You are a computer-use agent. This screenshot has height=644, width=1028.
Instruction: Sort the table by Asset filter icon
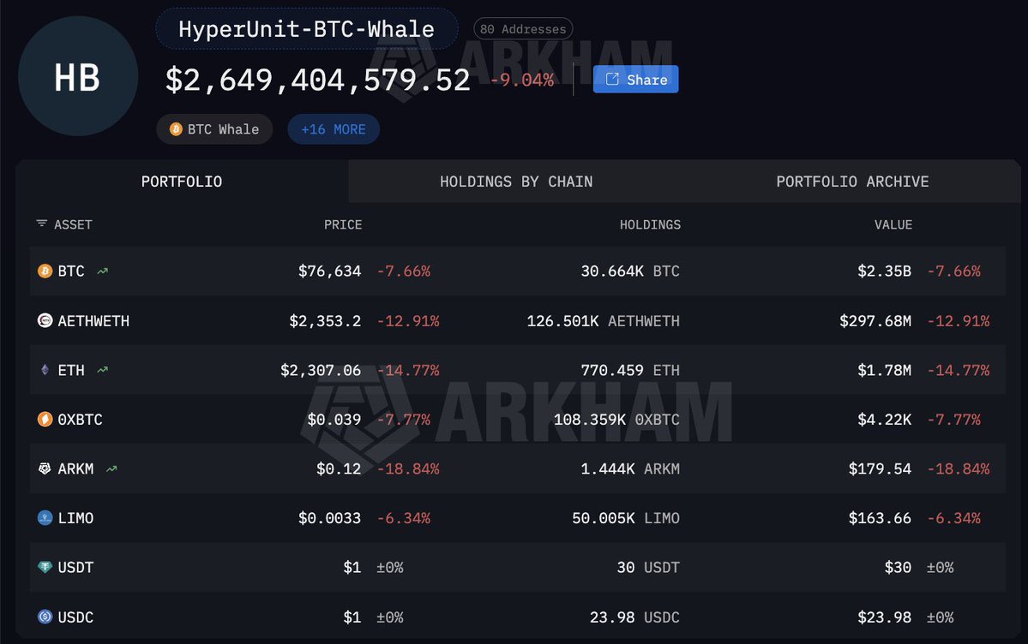click(41, 224)
